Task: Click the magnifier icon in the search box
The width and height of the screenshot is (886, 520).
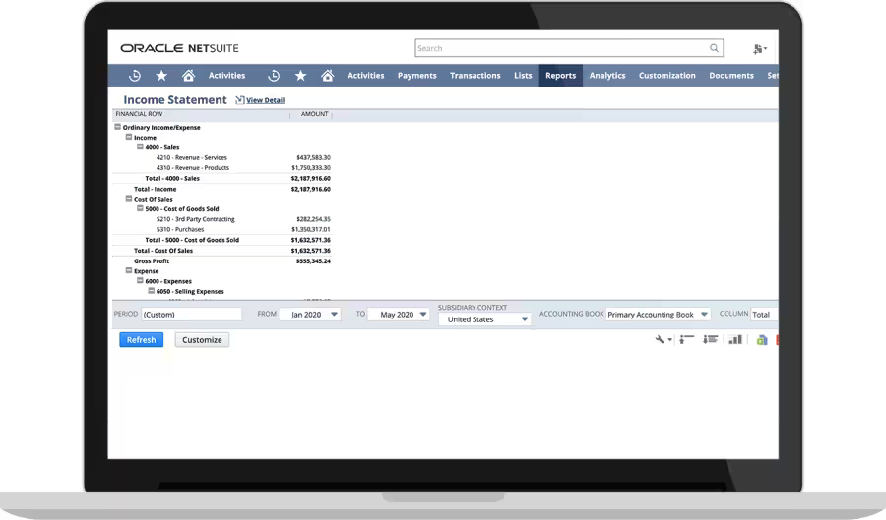Action: coord(714,48)
